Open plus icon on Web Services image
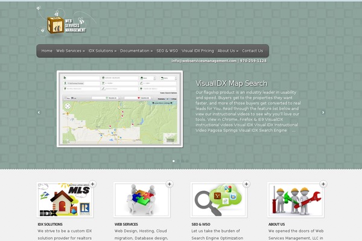The height and width of the screenshot is (241, 362). [x=170, y=184]
